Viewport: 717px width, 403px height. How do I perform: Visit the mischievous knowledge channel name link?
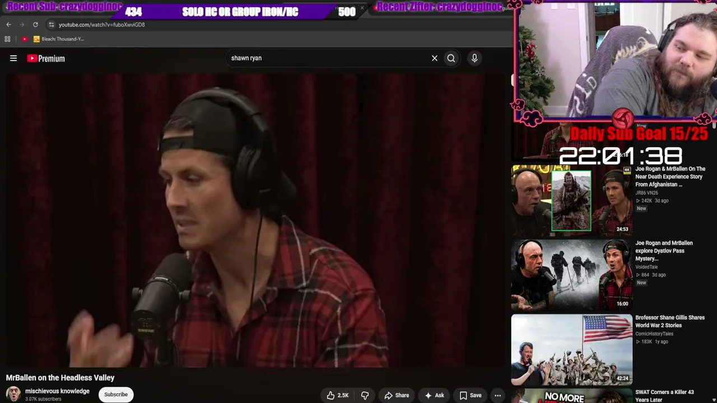[x=57, y=391]
